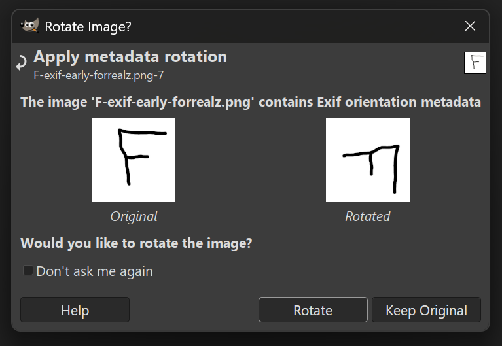Click the curved rotation arrow icon
Image resolution: width=502 pixels, height=346 pixels.
tap(22, 62)
